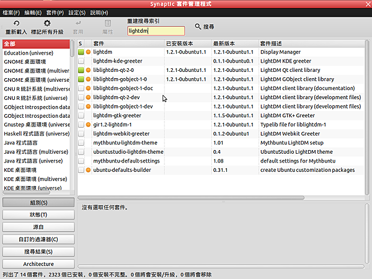Click the LightDM KDE greeter description
The height and width of the screenshot is (279, 372).
[x=286, y=61]
